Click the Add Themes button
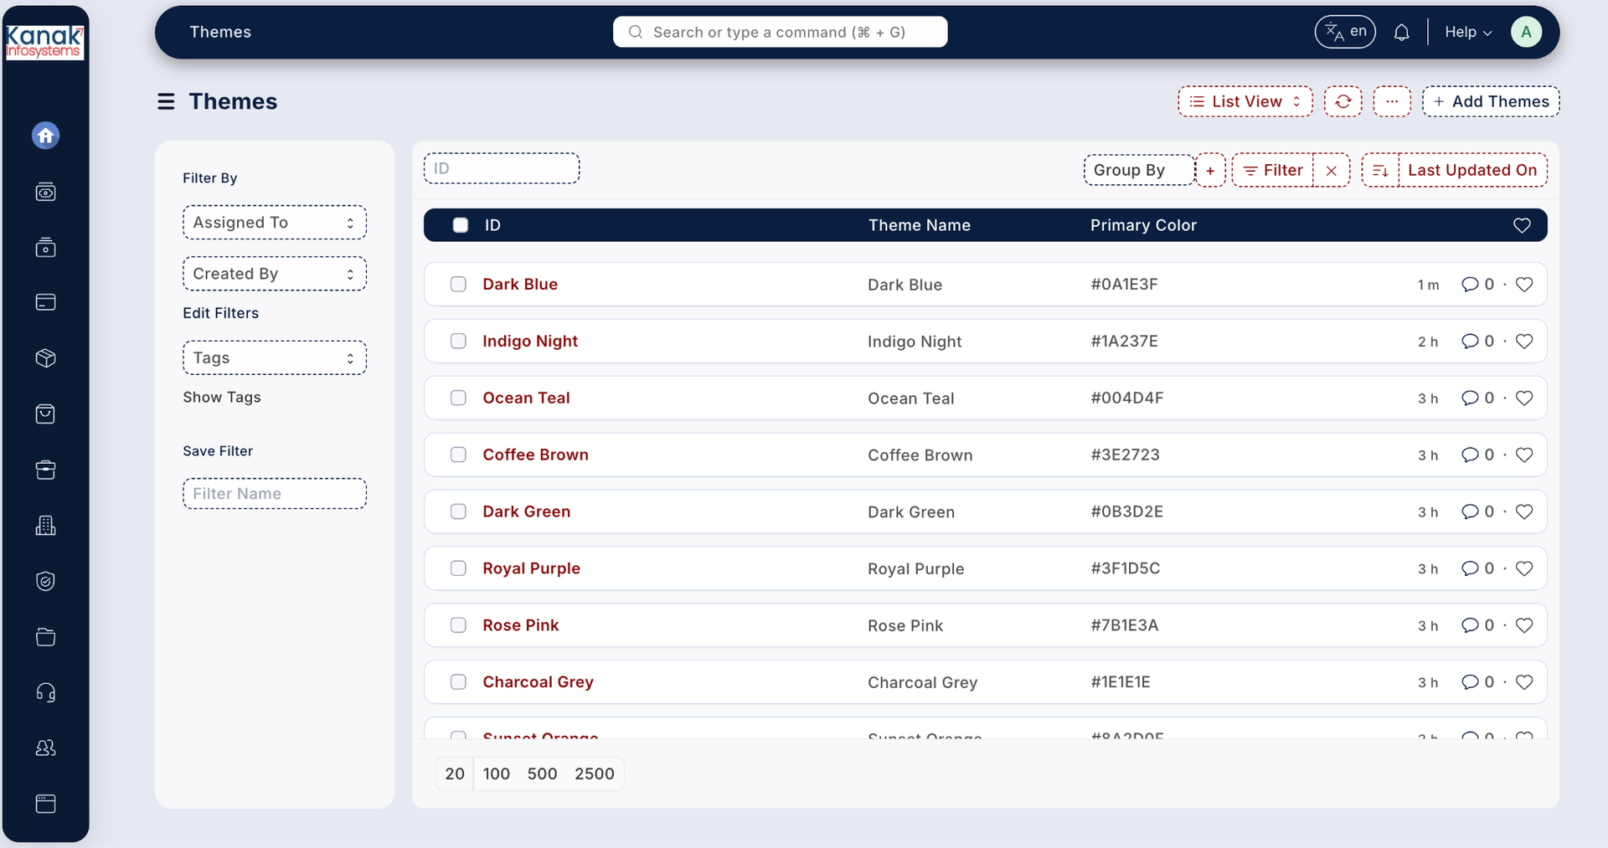The image size is (1608, 848). [x=1491, y=101]
